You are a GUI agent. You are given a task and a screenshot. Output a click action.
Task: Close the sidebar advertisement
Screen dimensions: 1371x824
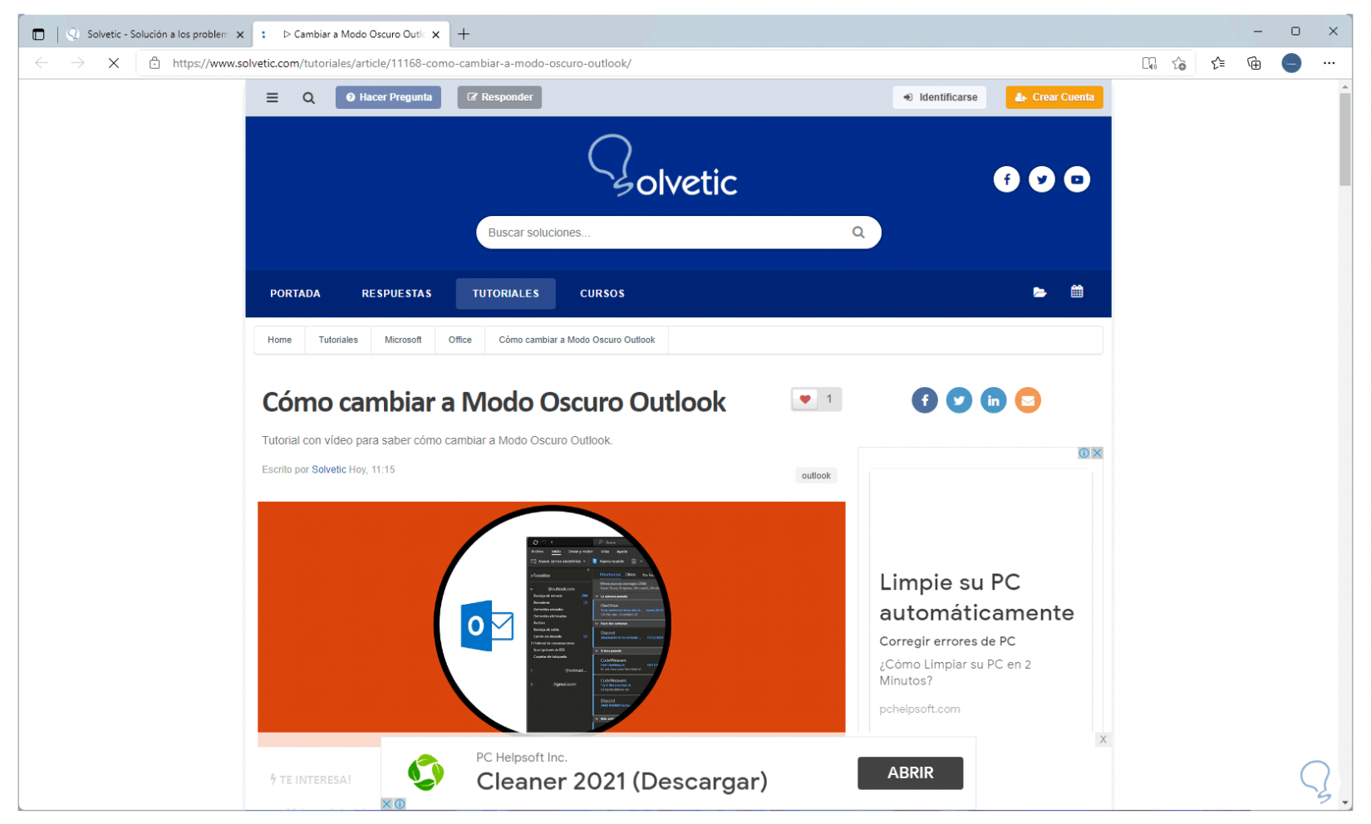[1097, 453]
